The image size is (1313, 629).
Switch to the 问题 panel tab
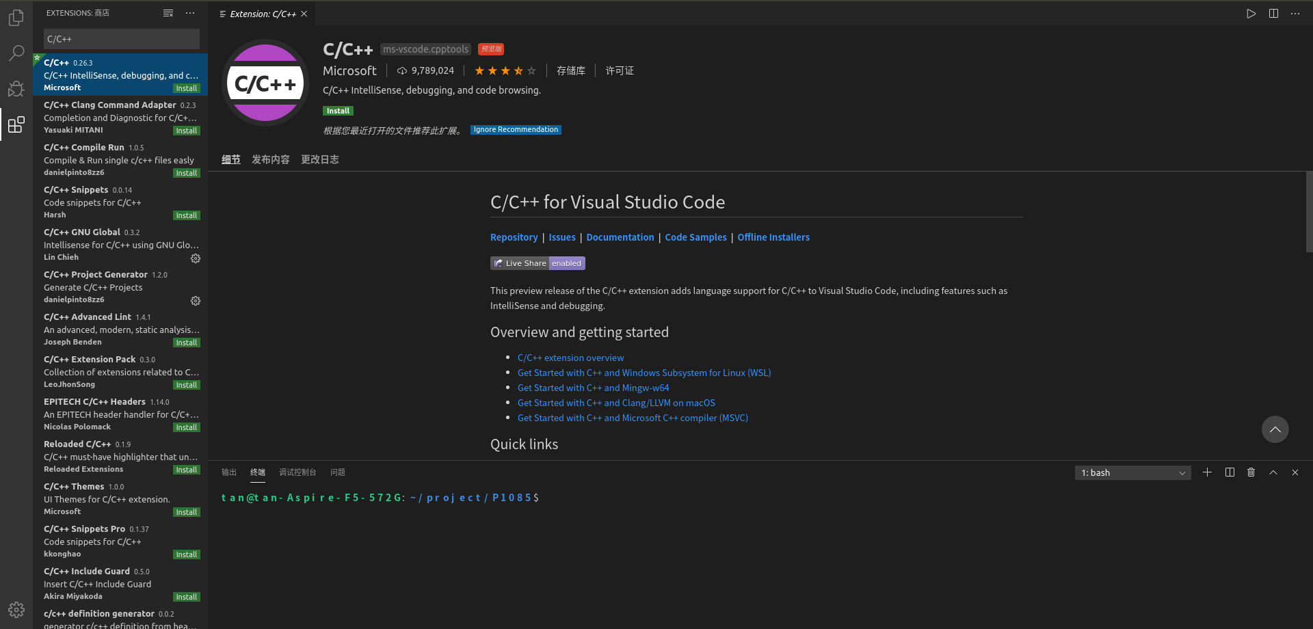(x=337, y=472)
